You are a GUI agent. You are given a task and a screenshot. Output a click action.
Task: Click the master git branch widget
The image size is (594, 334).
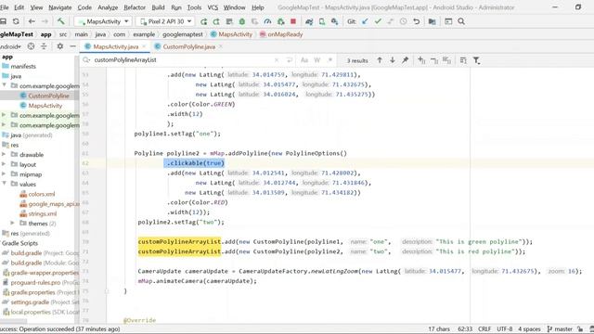[560, 329]
